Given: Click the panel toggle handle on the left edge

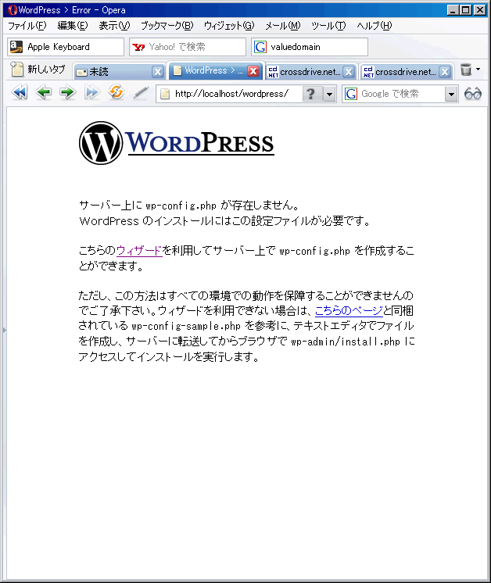Looking at the screenshot, I should click(5, 330).
